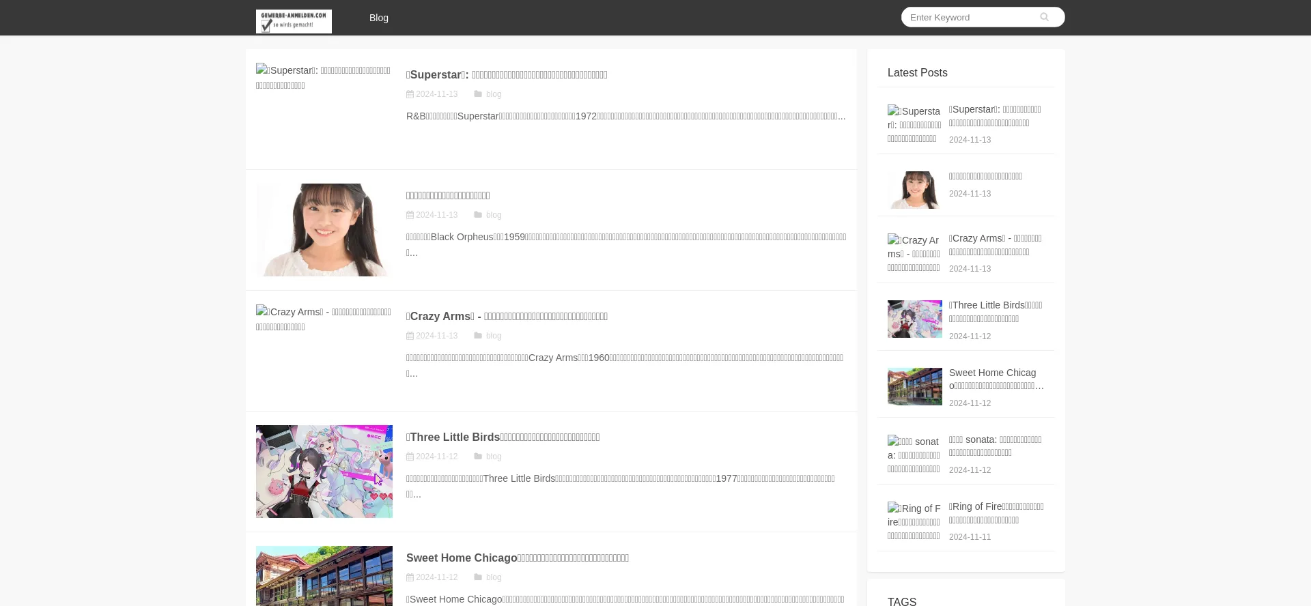Click folder icon on Crazy Arms post
Viewport: 1311px width, 606px height.
[x=478, y=336]
